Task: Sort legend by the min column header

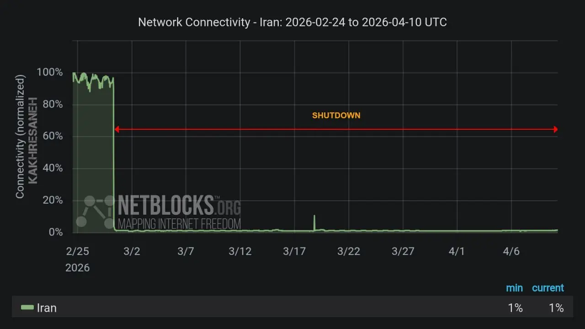Action: coord(514,288)
